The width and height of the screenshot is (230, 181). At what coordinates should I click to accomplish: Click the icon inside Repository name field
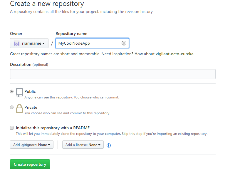click(124, 43)
